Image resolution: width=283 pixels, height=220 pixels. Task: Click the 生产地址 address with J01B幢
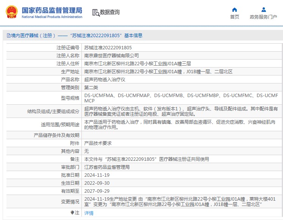tap(158, 72)
